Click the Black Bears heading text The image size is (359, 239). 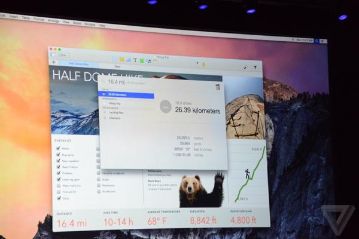click(154, 180)
